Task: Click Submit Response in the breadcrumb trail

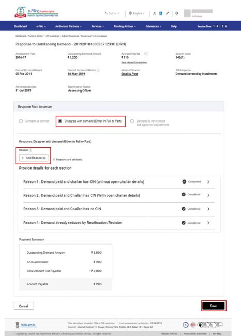Action: coord(70,36)
